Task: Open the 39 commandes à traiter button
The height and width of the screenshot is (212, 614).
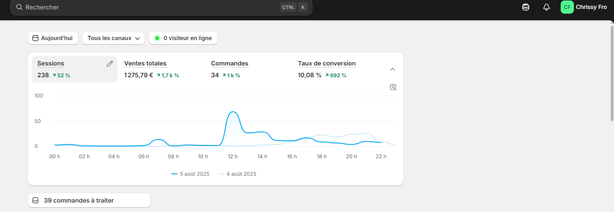Action: click(x=89, y=200)
